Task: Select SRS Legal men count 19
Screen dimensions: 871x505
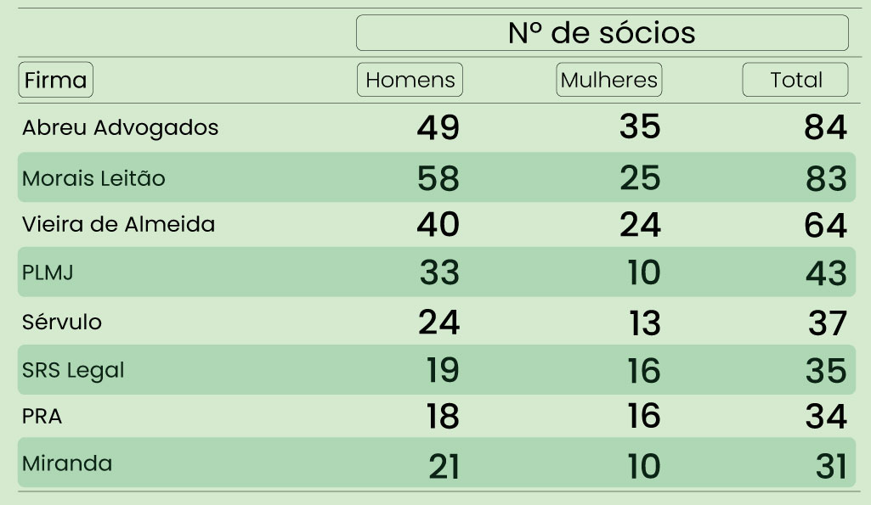Action: (x=442, y=371)
